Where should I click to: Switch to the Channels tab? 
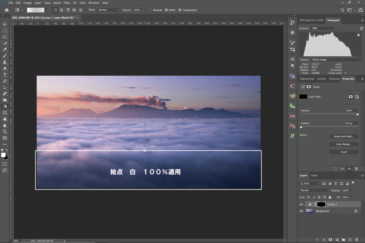pyautogui.click(x=334, y=79)
